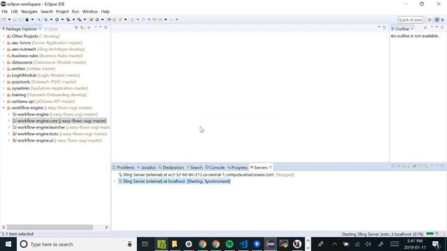Toggle Link with Editor in Package Explorer
Screen dimensions: 447x251
82,28
